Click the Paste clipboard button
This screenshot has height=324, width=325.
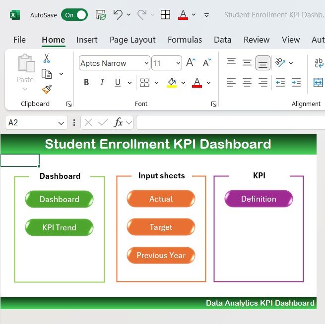(x=26, y=72)
